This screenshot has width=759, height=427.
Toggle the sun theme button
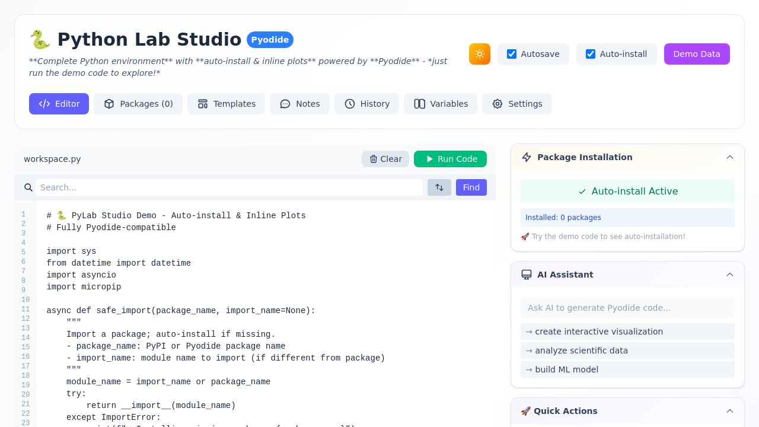(480, 54)
